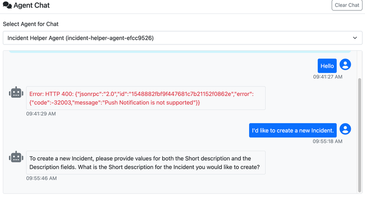The width and height of the screenshot is (365, 199).
Task: Click user avatar next to the new Incident request
Action: (346, 129)
